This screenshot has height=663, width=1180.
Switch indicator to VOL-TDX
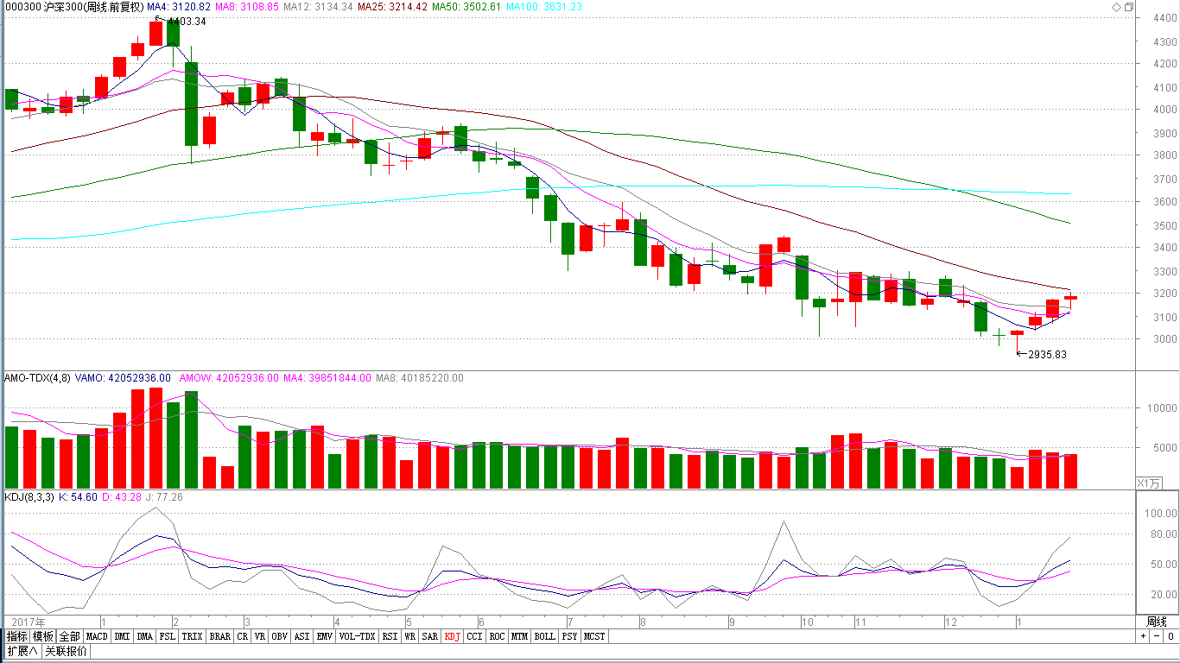coord(357,636)
